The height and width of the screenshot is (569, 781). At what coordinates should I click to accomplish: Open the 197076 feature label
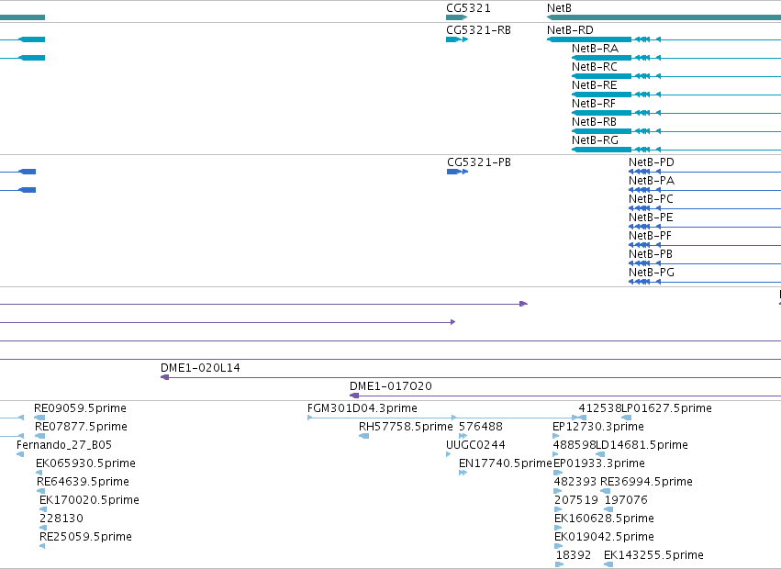click(626, 500)
